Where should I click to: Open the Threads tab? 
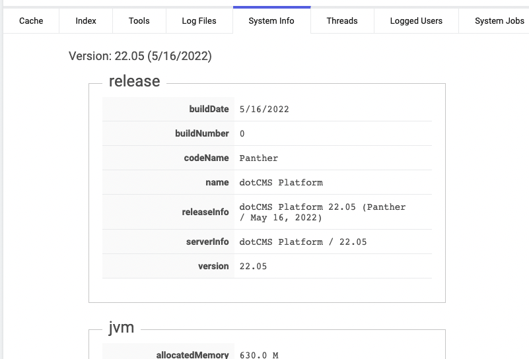click(x=342, y=21)
